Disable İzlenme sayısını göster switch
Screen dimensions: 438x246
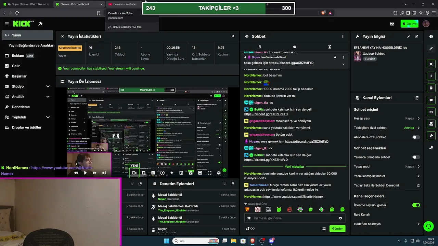pos(416,205)
